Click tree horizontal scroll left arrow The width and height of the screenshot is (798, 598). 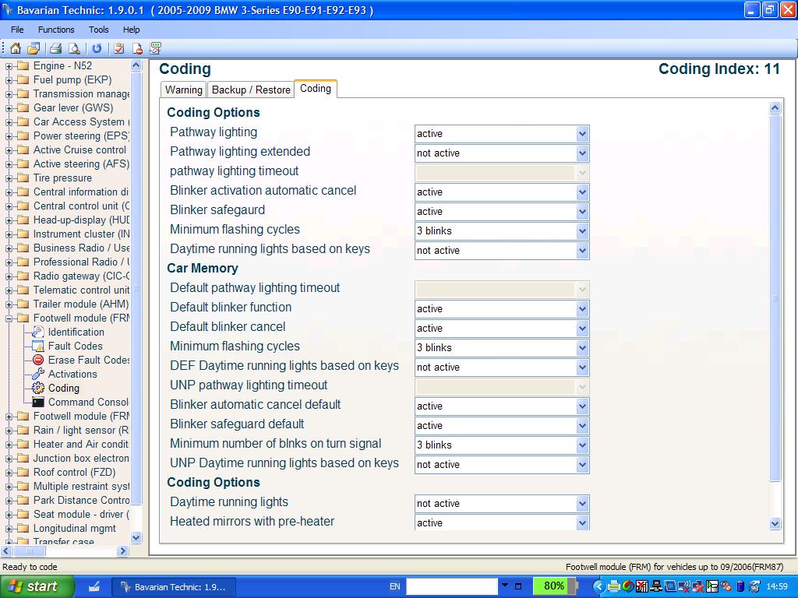[x=6, y=551]
